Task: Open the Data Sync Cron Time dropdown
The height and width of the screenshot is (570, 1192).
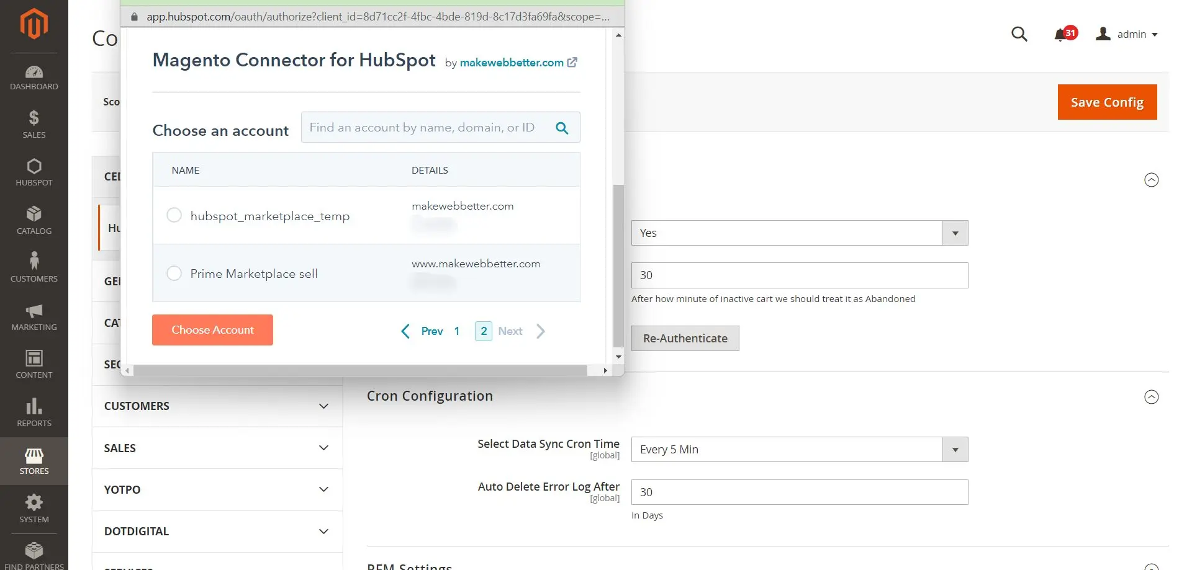Action: click(x=954, y=449)
